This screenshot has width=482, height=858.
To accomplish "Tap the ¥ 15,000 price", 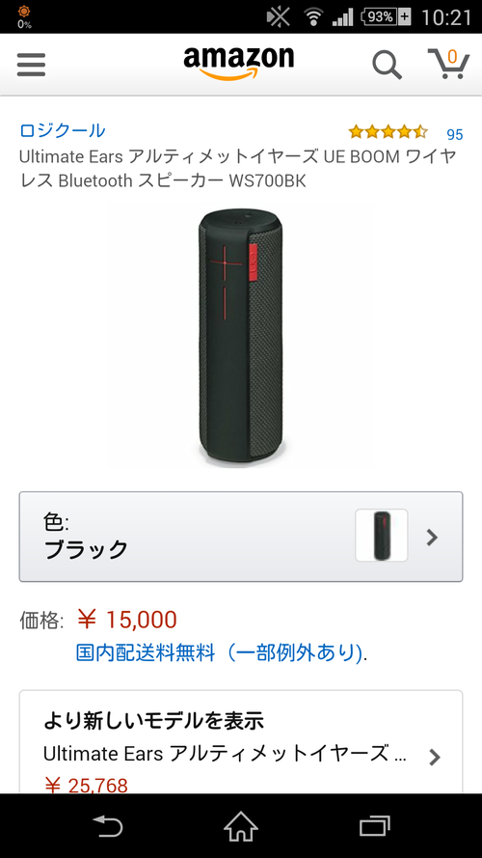I will pos(127,620).
